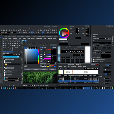Image resolution: width=114 pixels, height=114 pixels.
Task: Open the Gallery deck icon in LibreOffice sidebar
Action: pyautogui.click(x=113, y=41)
